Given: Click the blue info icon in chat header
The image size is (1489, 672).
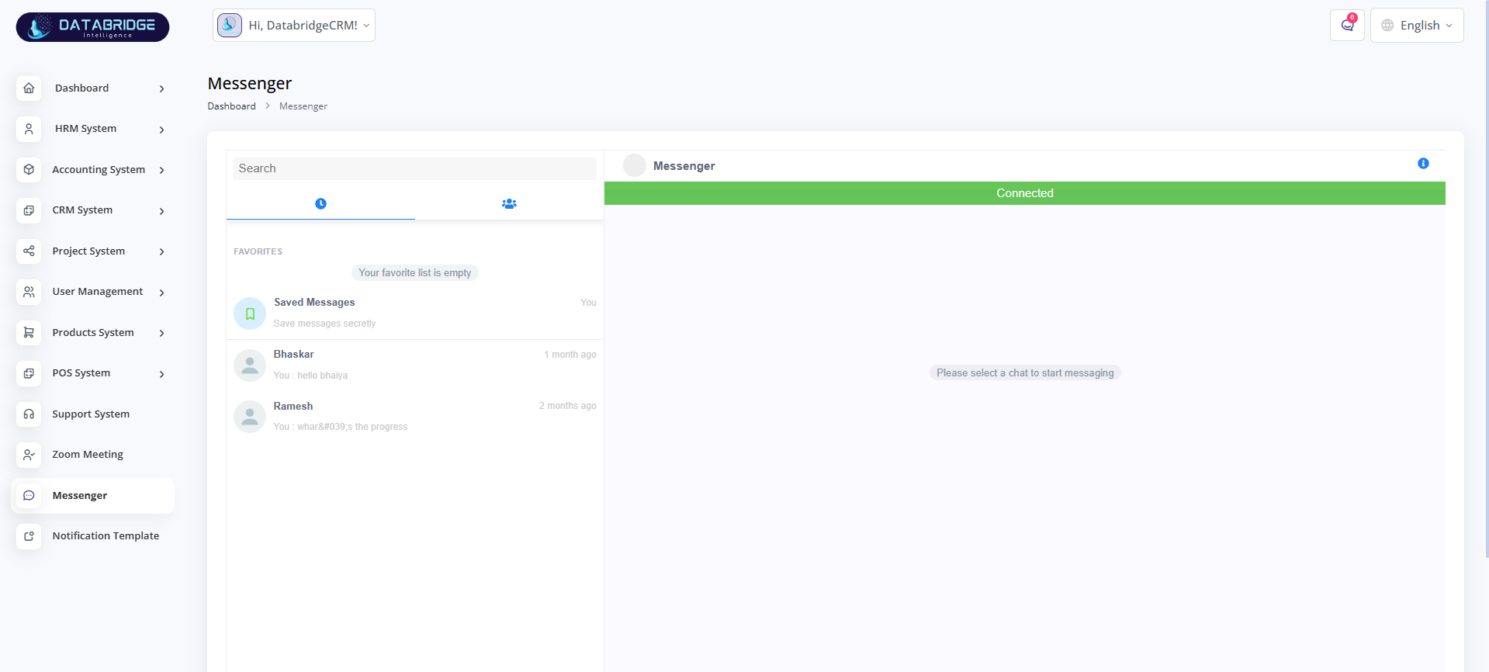Looking at the screenshot, I should click(1423, 163).
